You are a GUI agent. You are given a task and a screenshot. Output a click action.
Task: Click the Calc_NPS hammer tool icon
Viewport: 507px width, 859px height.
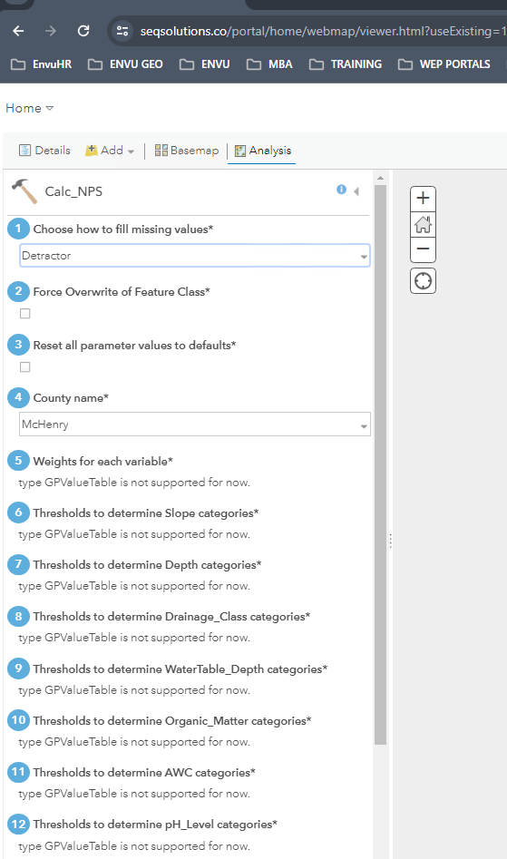24,191
